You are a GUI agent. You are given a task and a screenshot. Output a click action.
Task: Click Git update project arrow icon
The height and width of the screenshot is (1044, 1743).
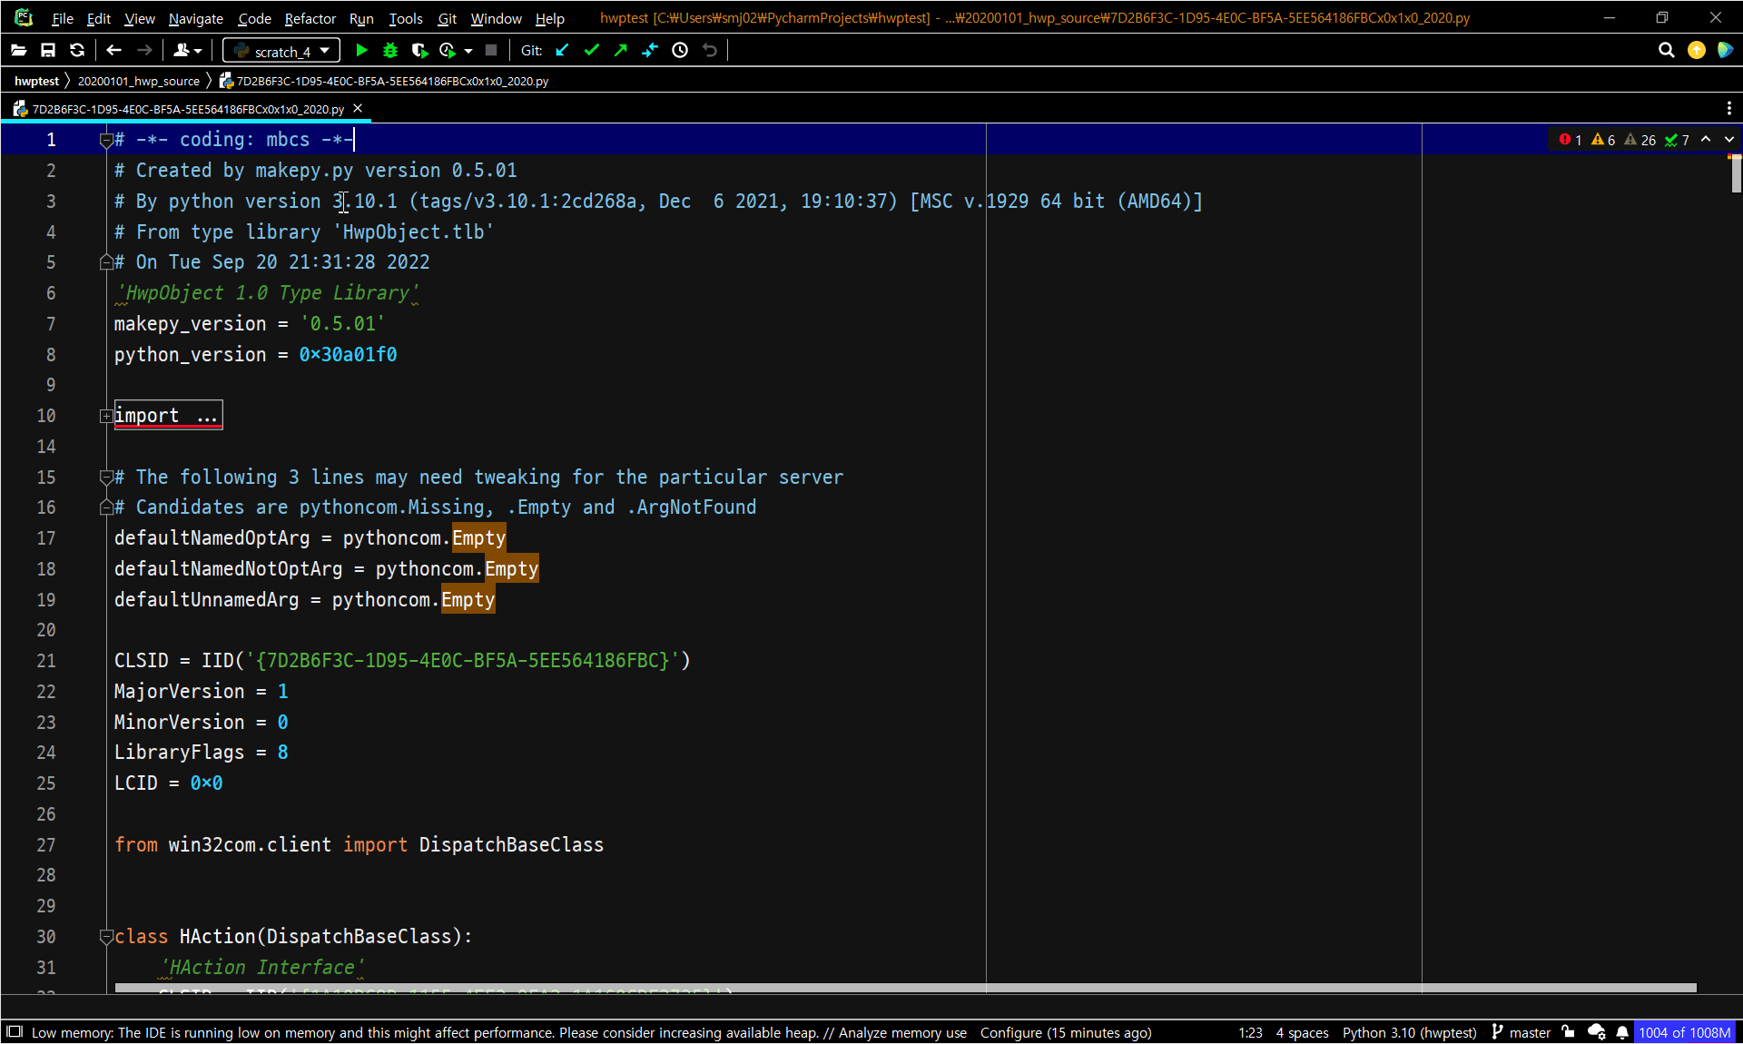pyautogui.click(x=563, y=51)
